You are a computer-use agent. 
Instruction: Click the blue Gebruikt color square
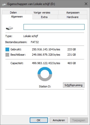[x=7, y=49]
